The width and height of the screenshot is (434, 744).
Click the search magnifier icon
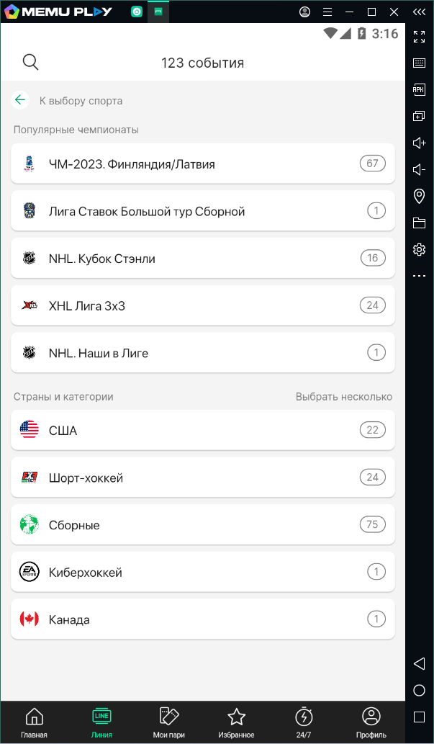[x=30, y=63]
